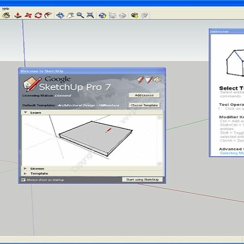Click the house illustration in Instructor

pyautogui.click(x=235, y=63)
